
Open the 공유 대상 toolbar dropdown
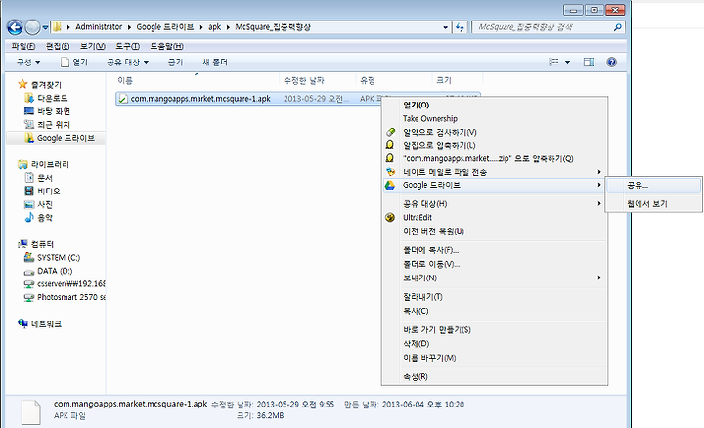click(x=127, y=62)
